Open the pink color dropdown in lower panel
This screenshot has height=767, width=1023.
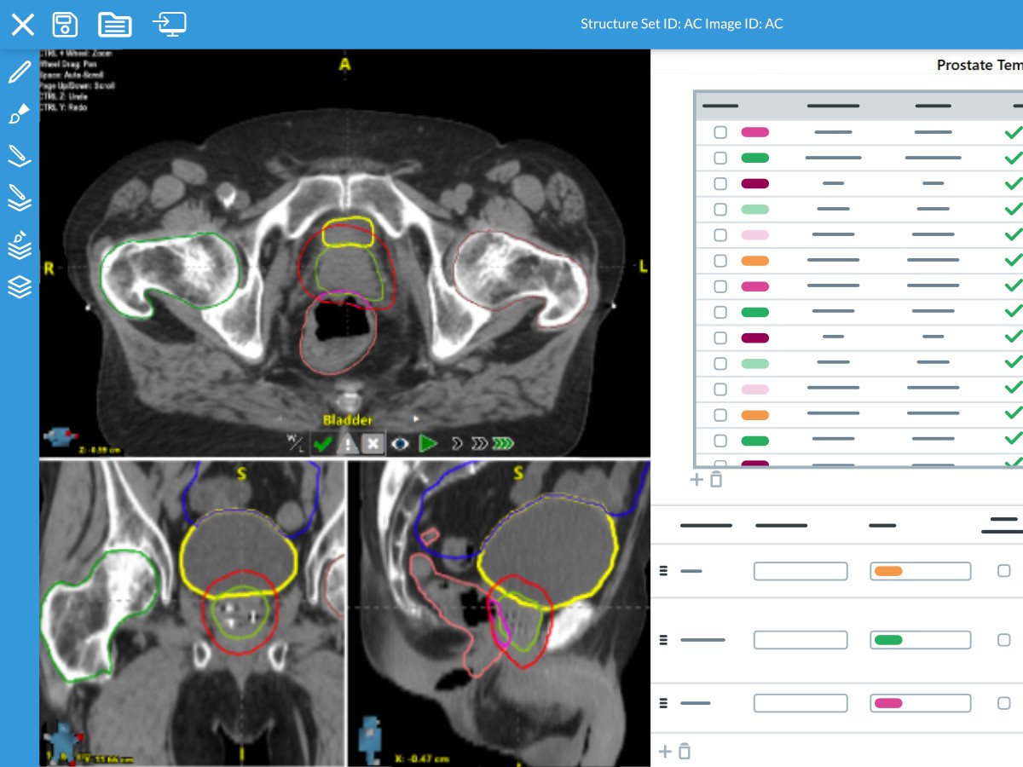(920, 703)
